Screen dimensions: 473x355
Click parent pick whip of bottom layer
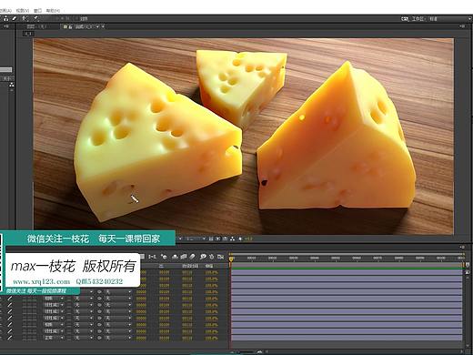[99, 338]
